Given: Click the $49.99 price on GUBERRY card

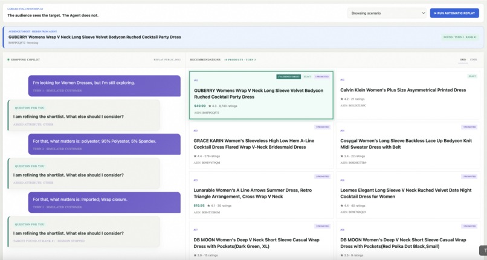Looking at the screenshot, I should click(200, 106).
